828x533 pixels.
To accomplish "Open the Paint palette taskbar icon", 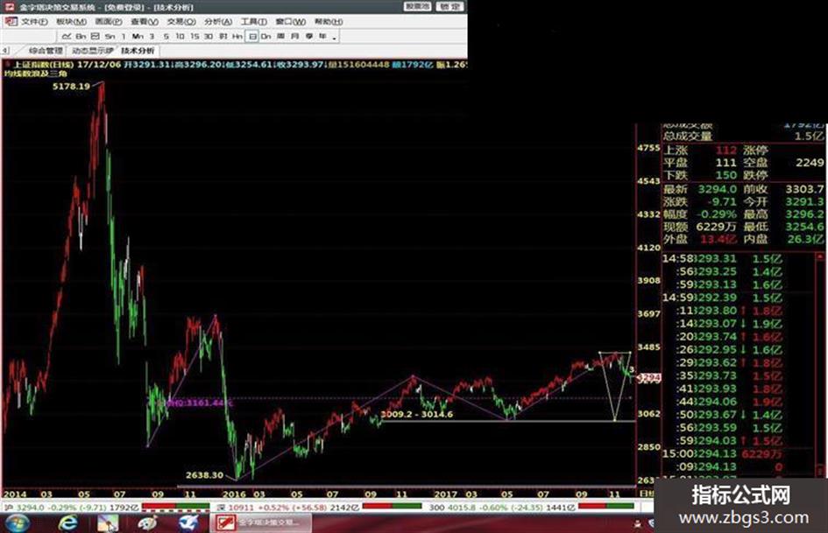I will 147,523.
